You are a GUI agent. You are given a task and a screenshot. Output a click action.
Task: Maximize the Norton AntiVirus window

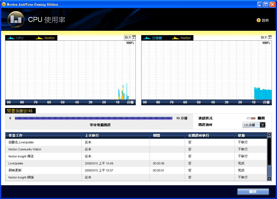click(266, 4)
